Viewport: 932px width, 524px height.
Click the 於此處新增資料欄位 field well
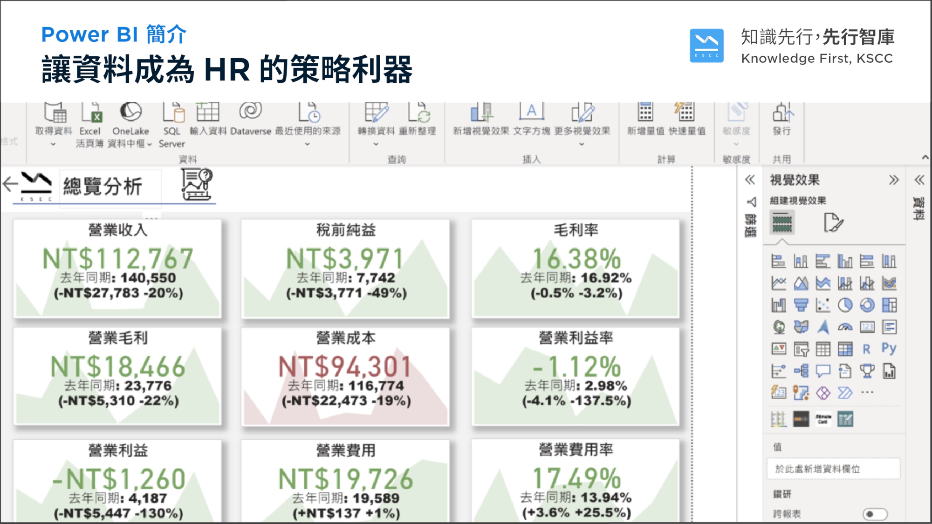[x=833, y=469]
